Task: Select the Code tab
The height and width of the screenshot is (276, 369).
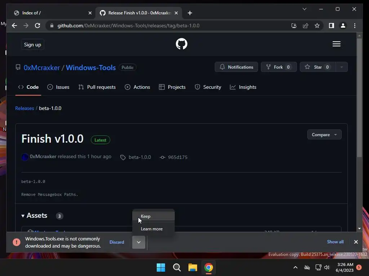Action: coord(28,87)
